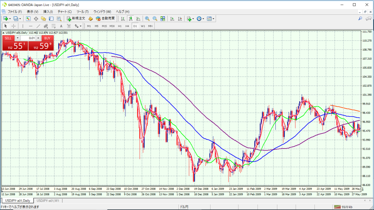Switch timeframe to H1
374x210 pixels.
[x=120, y=26]
